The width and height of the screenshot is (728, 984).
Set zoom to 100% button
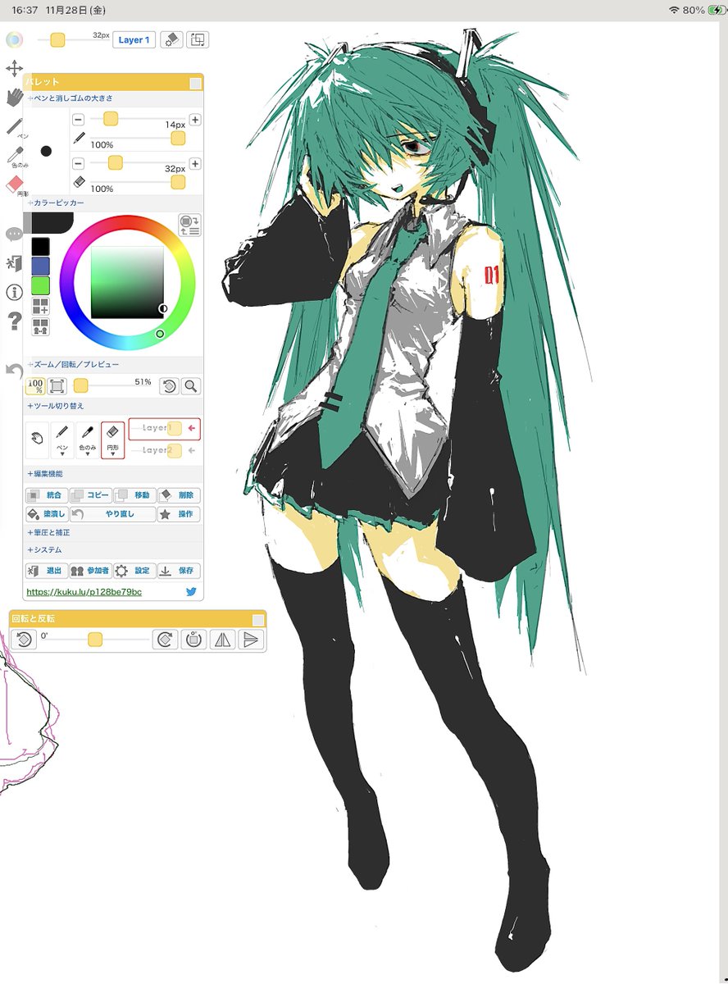click(35, 386)
